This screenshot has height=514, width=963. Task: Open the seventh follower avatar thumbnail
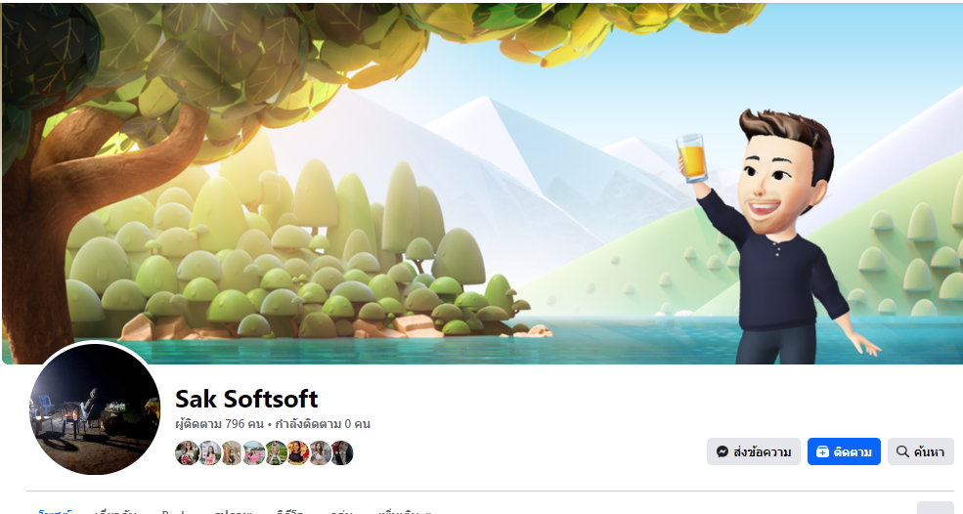pos(320,453)
